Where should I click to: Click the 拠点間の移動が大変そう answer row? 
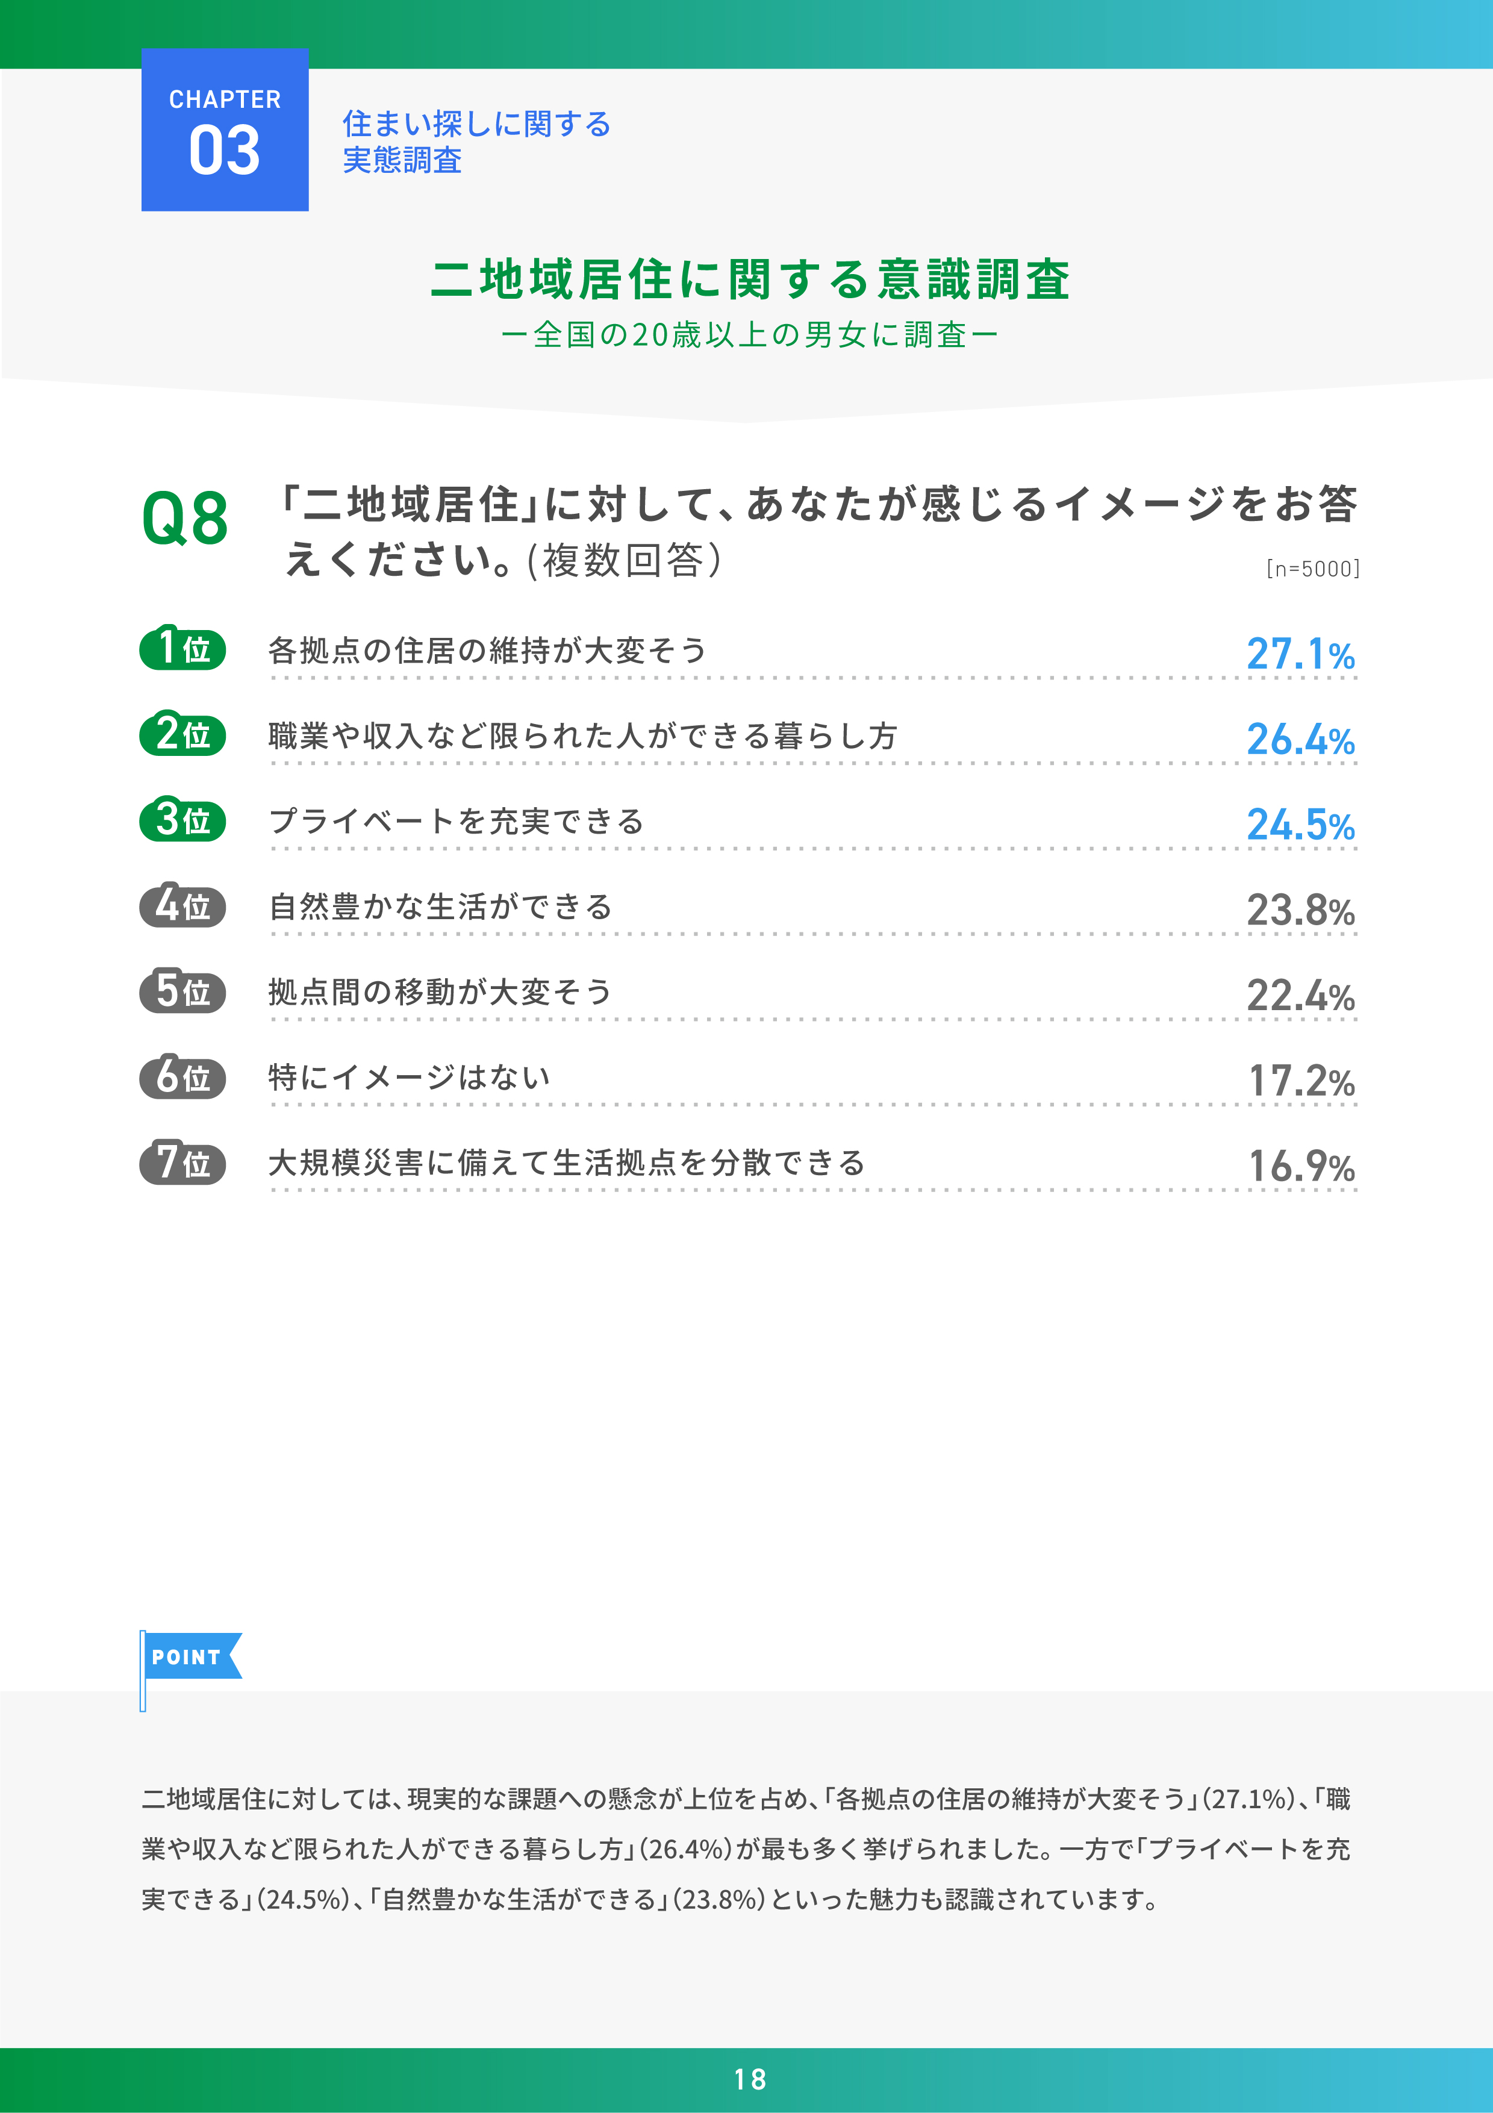(441, 992)
